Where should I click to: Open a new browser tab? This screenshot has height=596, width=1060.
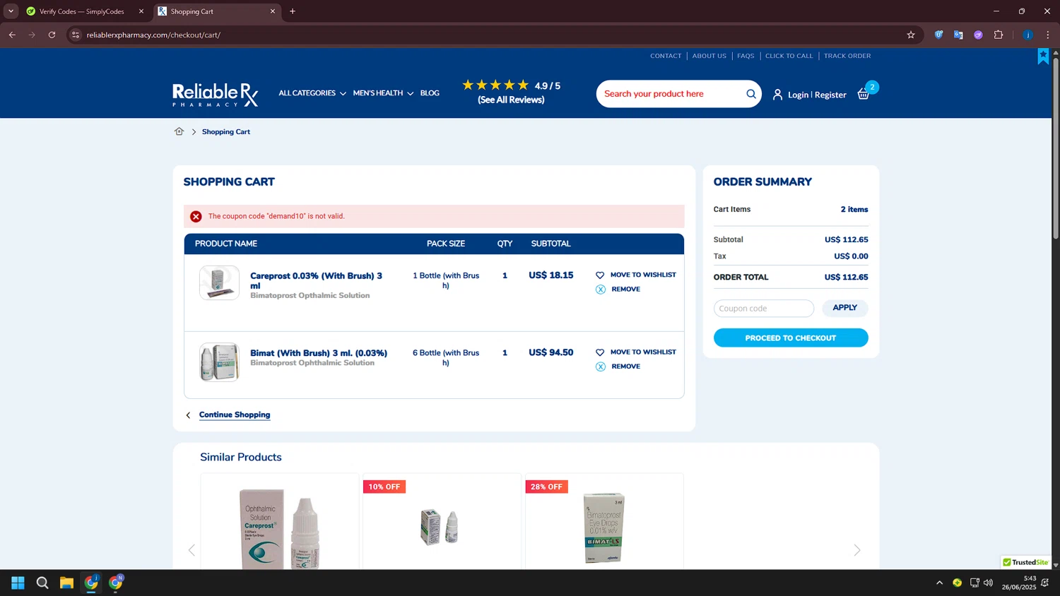click(x=293, y=11)
